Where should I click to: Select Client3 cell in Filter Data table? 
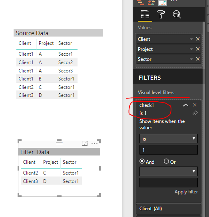pyautogui.click(x=30, y=181)
